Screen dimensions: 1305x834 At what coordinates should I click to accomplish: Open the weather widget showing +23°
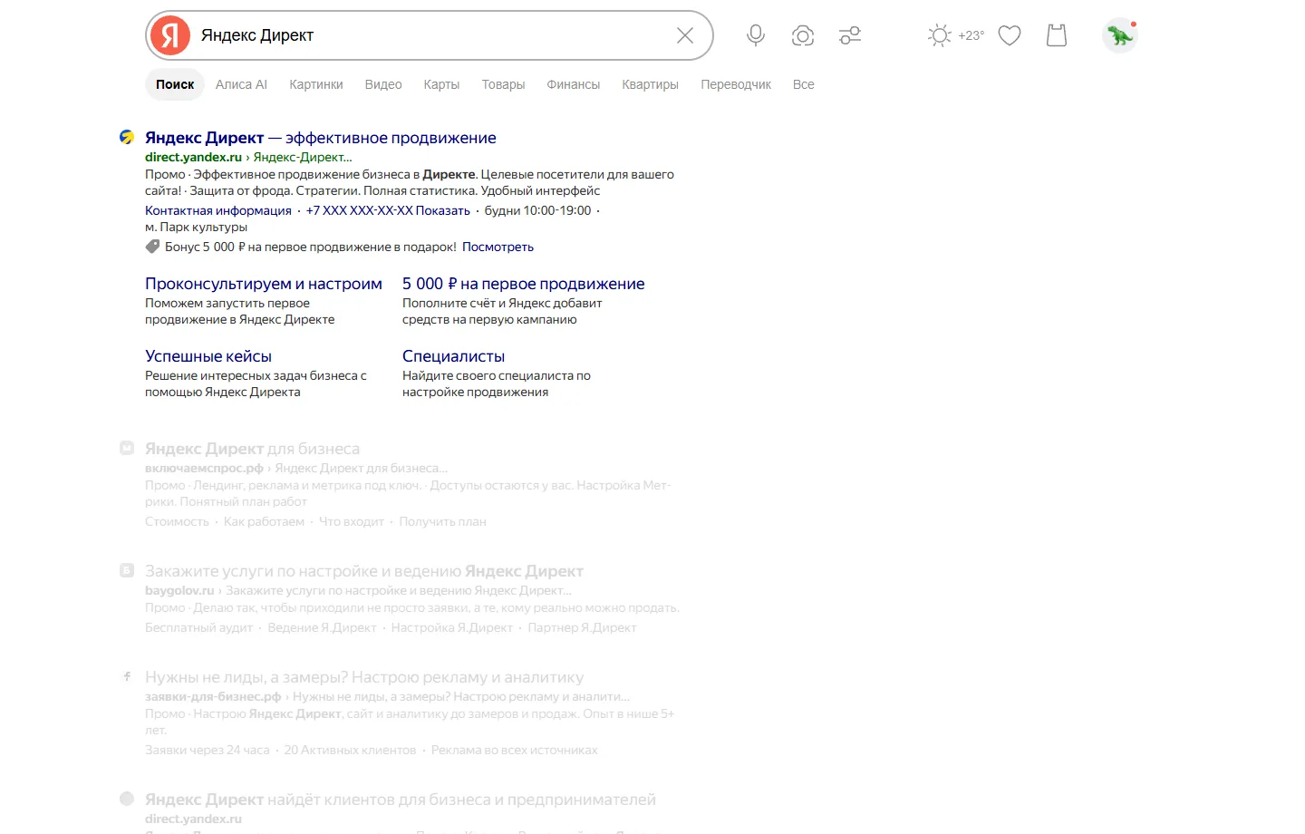956,35
